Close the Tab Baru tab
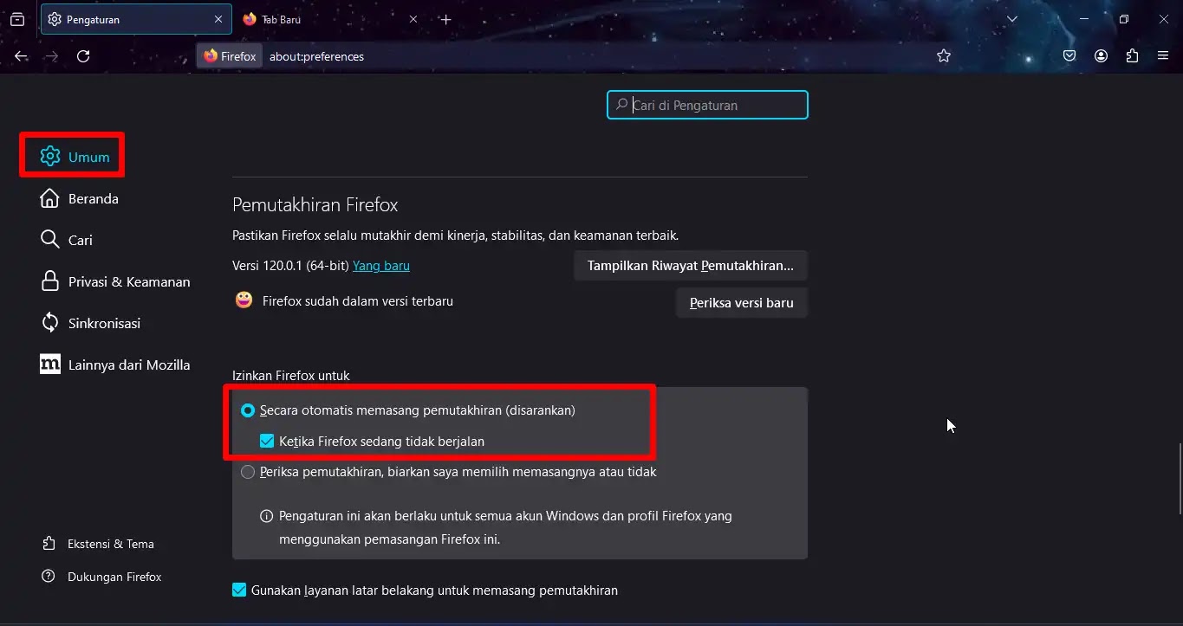This screenshot has width=1183, height=626. tap(413, 19)
